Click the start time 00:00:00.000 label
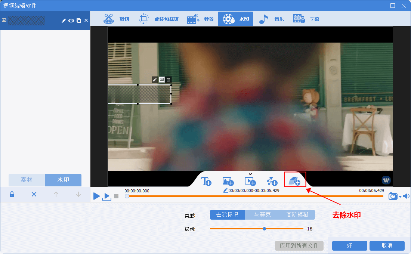This screenshot has height=254, width=411. pos(137,191)
